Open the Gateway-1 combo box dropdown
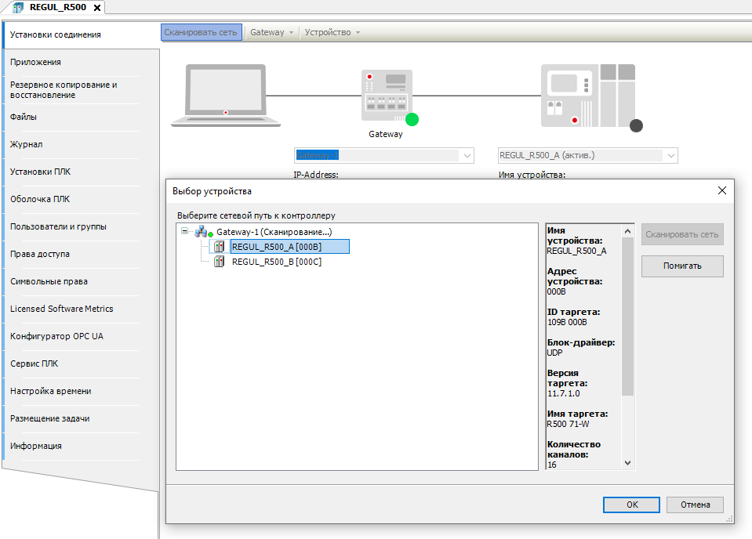The image size is (752, 539). (x=467, y=156)
